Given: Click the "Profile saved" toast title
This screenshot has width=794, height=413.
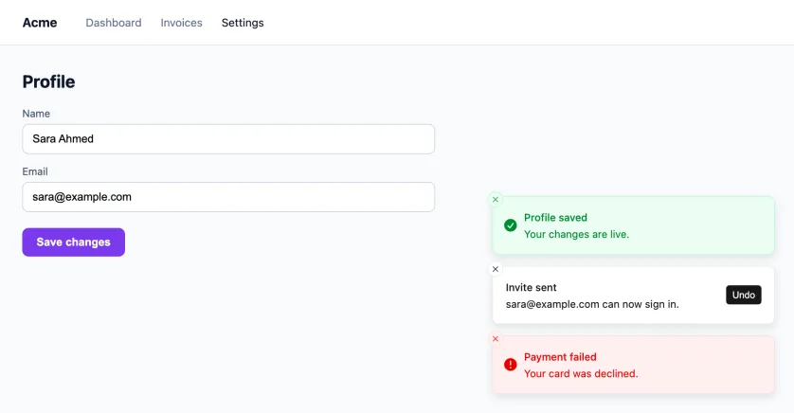Looking at the screenshot, I should click(x=555, y=218).
